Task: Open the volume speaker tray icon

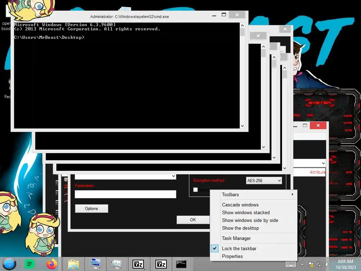Action: (328, 264)
